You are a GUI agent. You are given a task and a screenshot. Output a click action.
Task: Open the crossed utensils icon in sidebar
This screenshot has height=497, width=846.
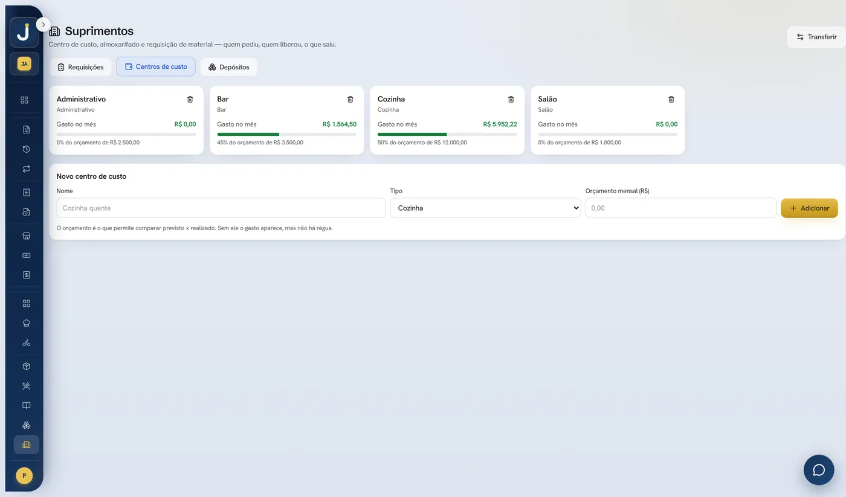click(x=26, y=386)
